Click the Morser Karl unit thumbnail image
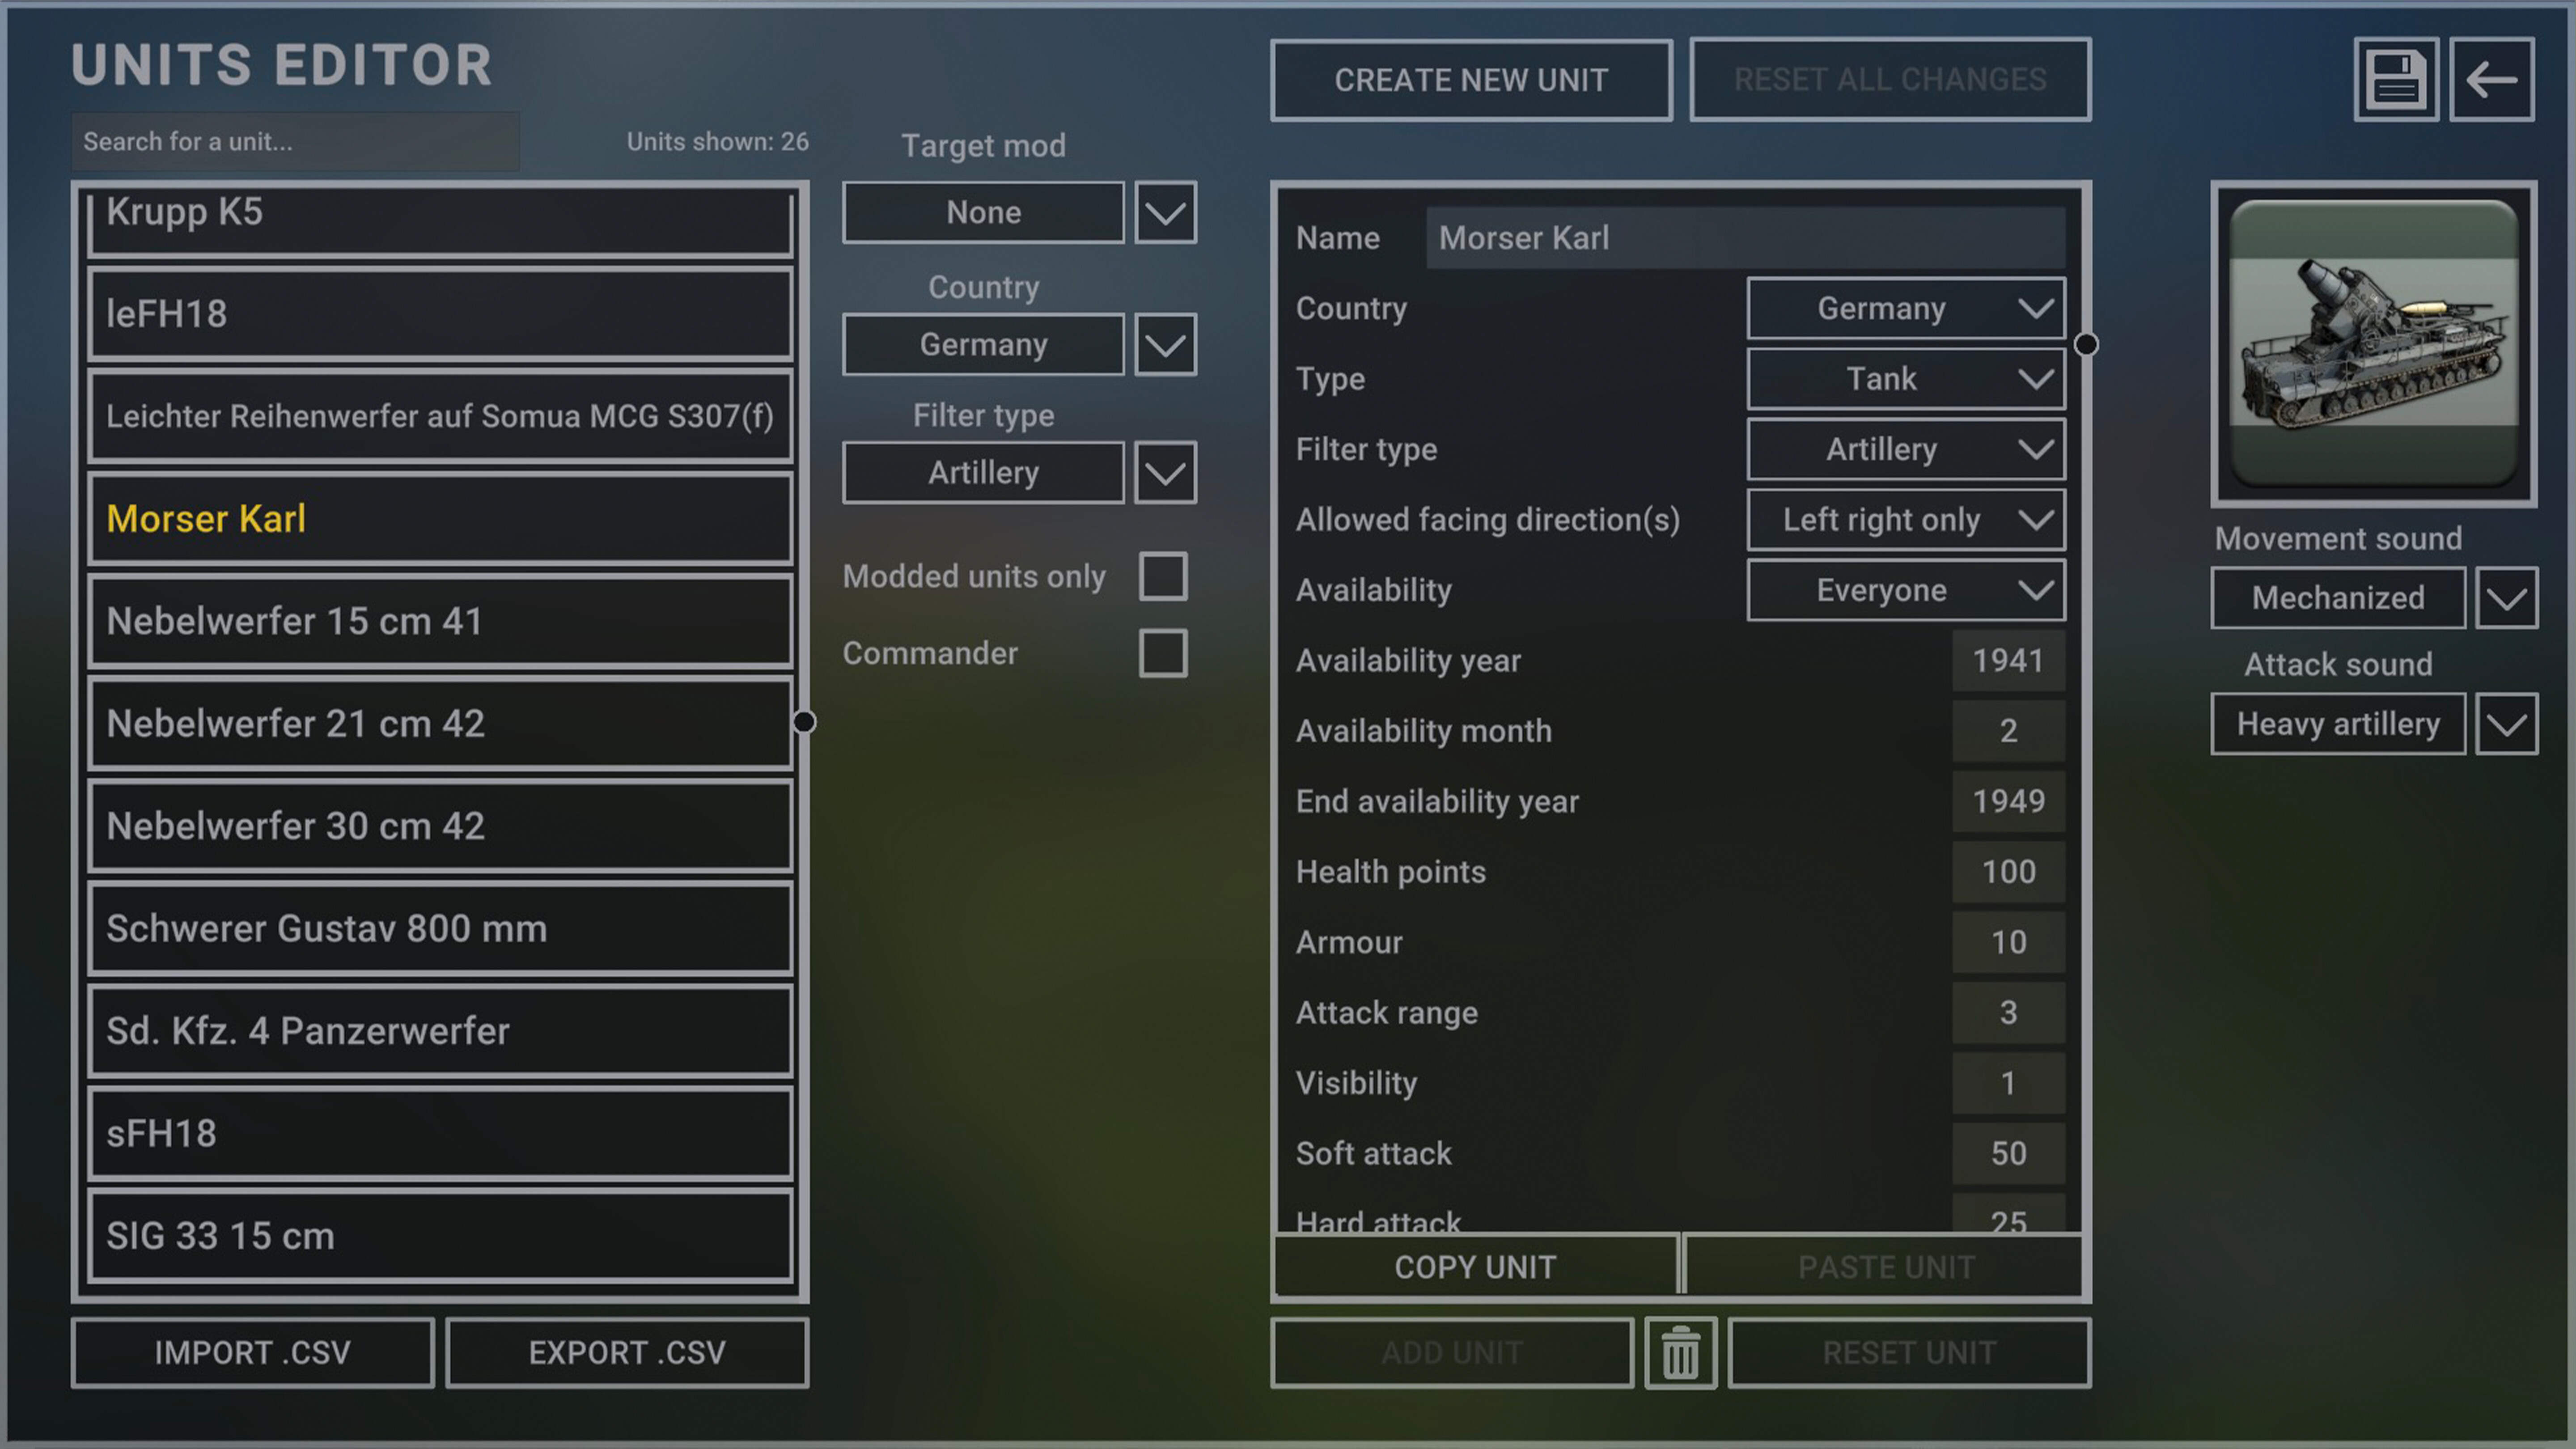Image resolution: width=2576 pixels, height=1449 pixels. (x=2374, y=344)
